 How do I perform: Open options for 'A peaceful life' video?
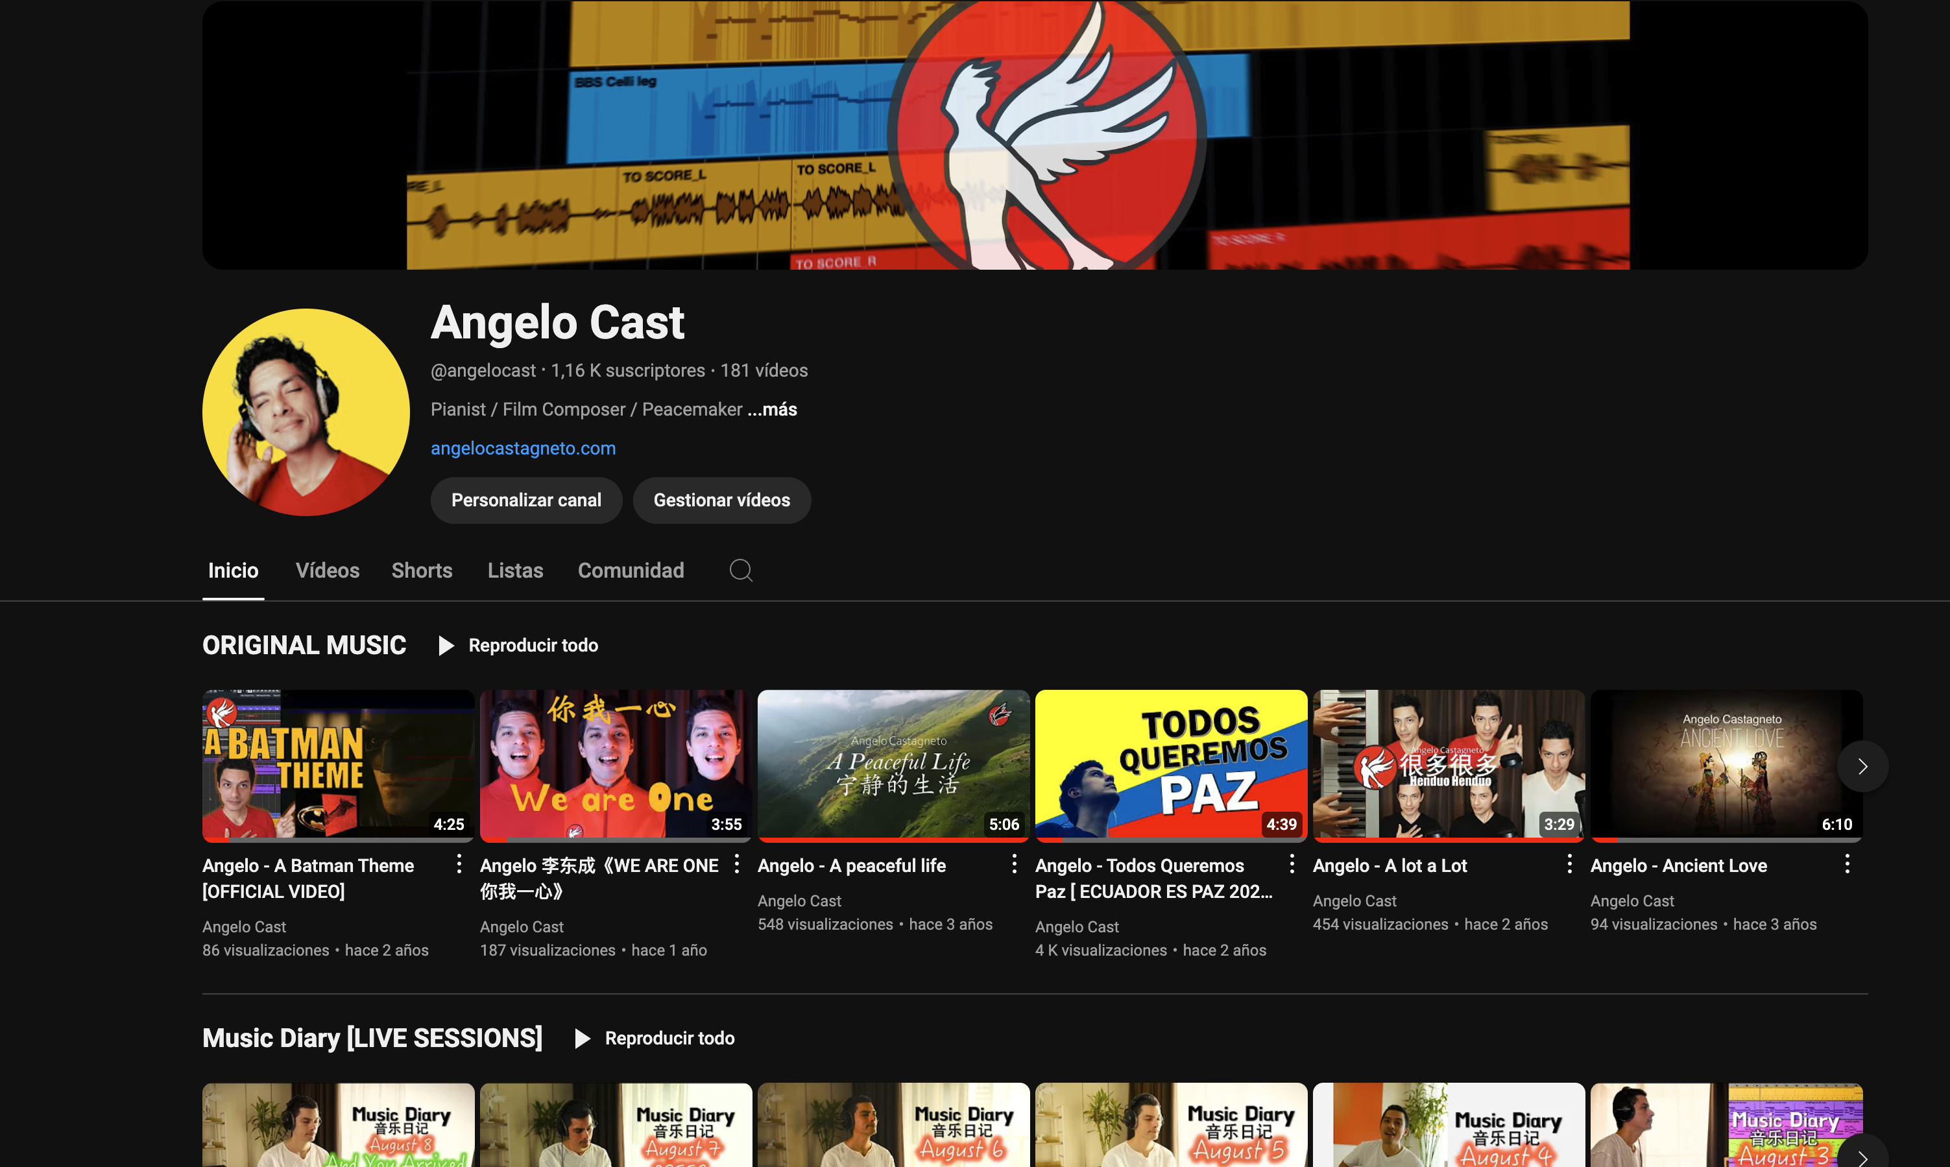(1015, 864)
